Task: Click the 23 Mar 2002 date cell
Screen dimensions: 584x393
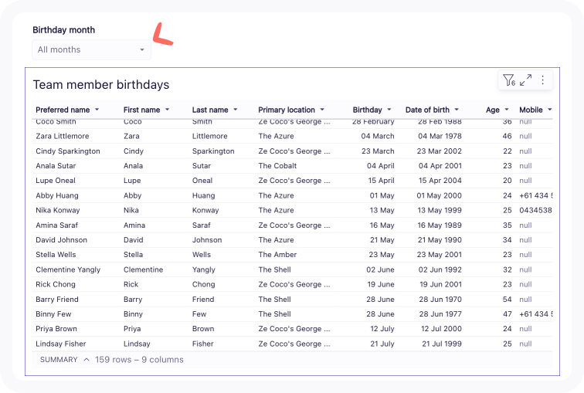Action: click(x=439, y=151)
